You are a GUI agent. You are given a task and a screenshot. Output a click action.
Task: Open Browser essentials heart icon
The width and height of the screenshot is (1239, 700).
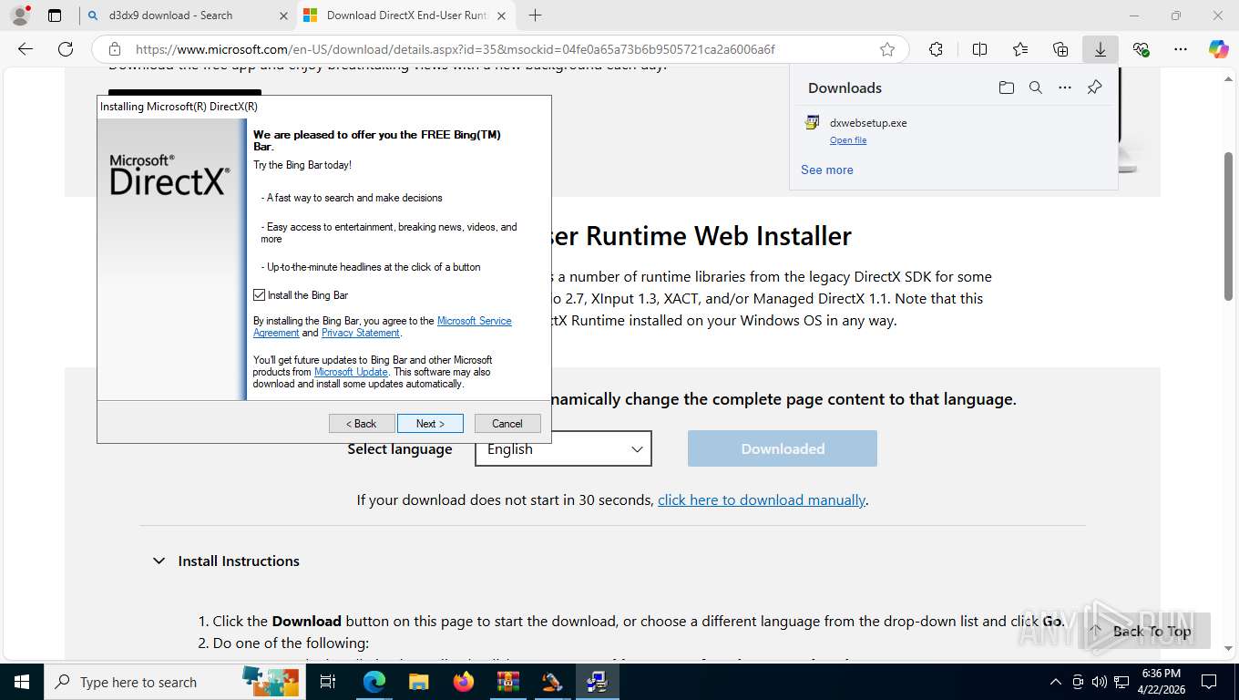coord(1141,49)
